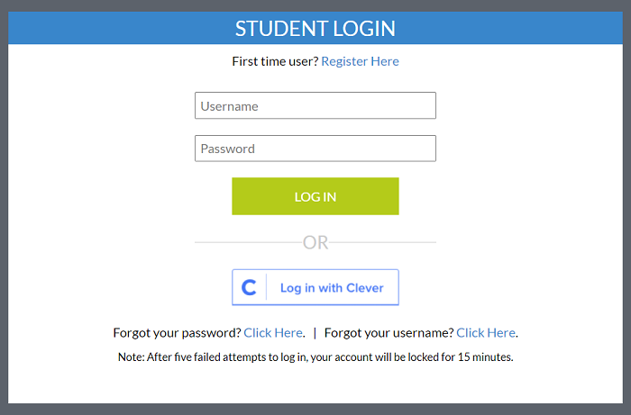Click the divider line left of OR

pos(248,242)
